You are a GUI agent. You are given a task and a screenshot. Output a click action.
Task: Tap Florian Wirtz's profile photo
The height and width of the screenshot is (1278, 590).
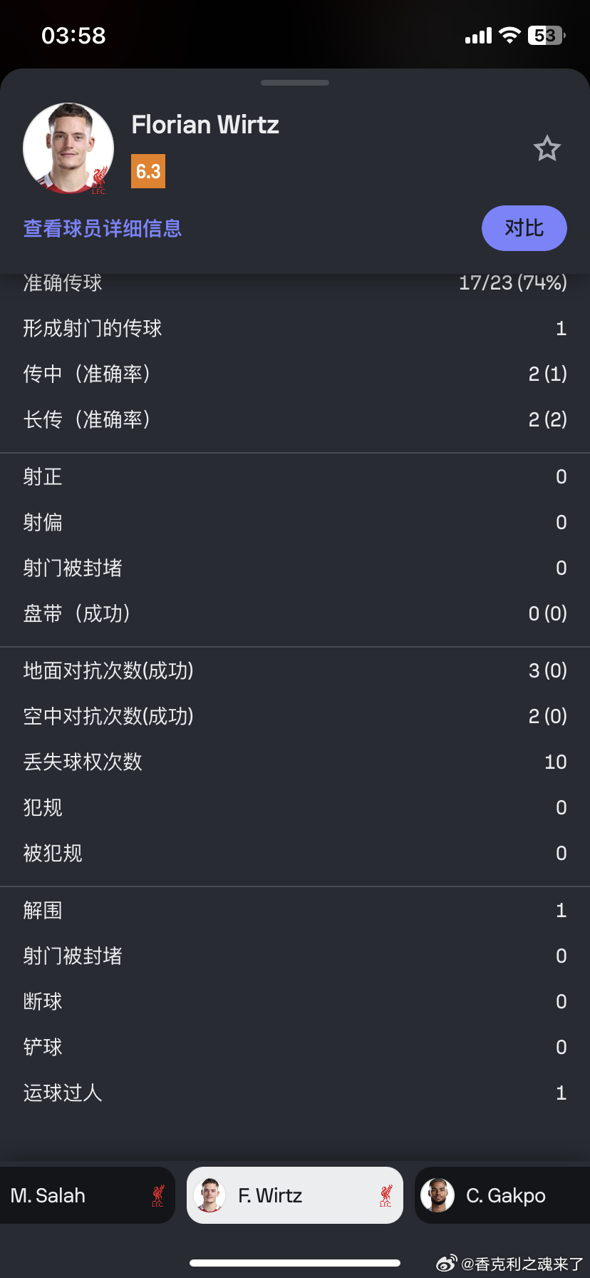(68, 148)
